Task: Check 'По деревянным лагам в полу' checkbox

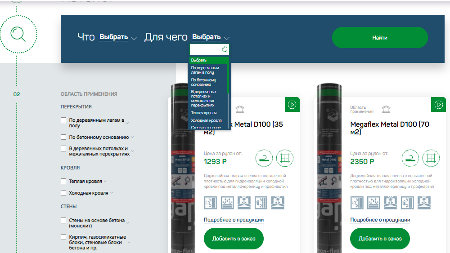Action: pyautogui.click(x=63, y=120)
